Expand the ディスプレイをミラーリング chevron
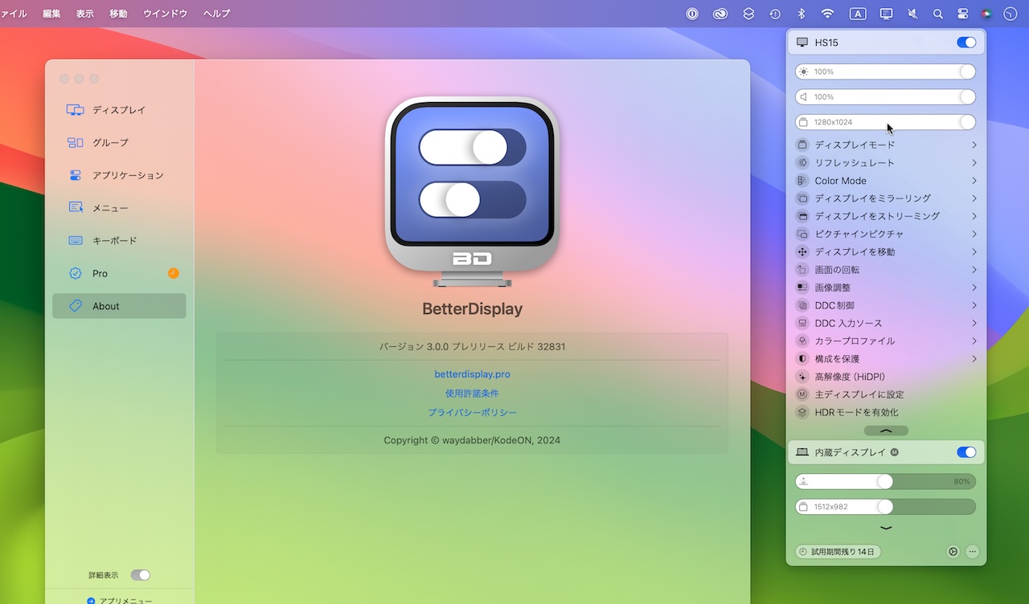 [x=974, y=198]
